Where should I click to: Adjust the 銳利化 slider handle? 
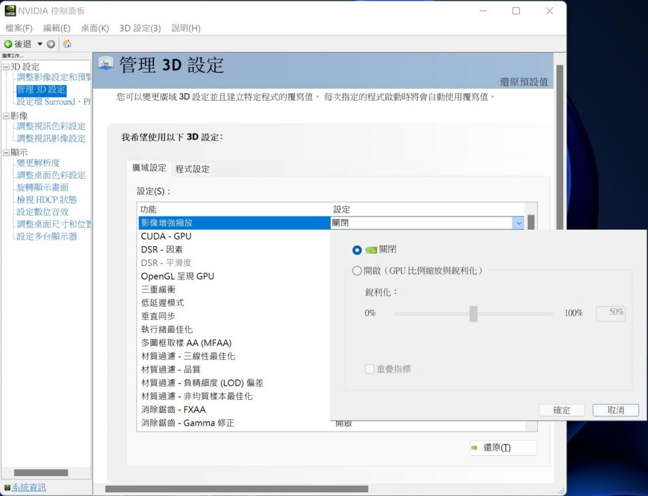click(x=473, y=314)
